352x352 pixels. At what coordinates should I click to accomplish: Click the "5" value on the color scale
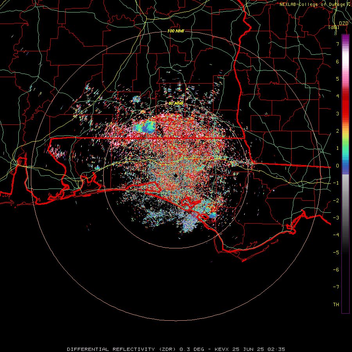coord(338,79)
